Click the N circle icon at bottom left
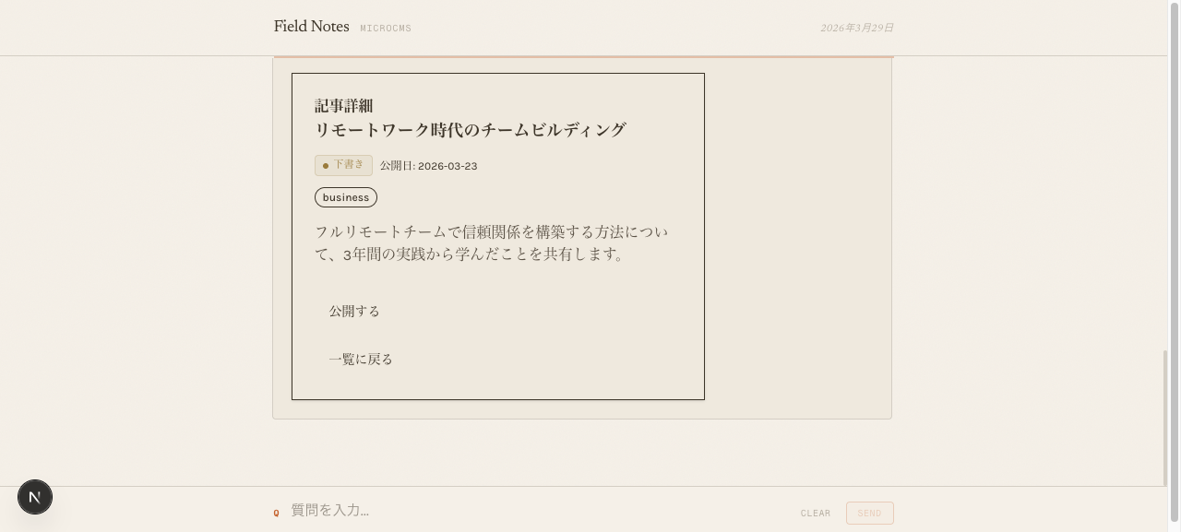The height and width of the screenshot is (532, 1181). point(35,497)
